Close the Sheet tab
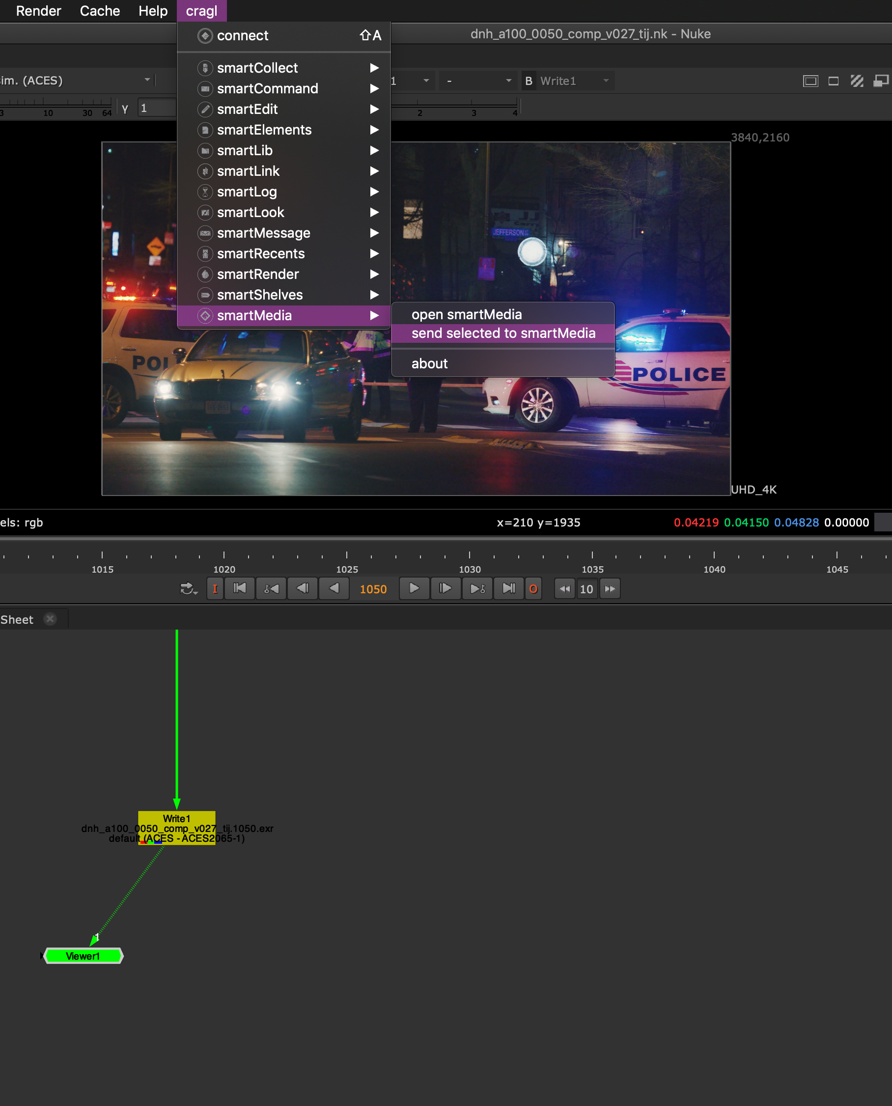Viewport: 892px width, 1106px height. (51, 619)
